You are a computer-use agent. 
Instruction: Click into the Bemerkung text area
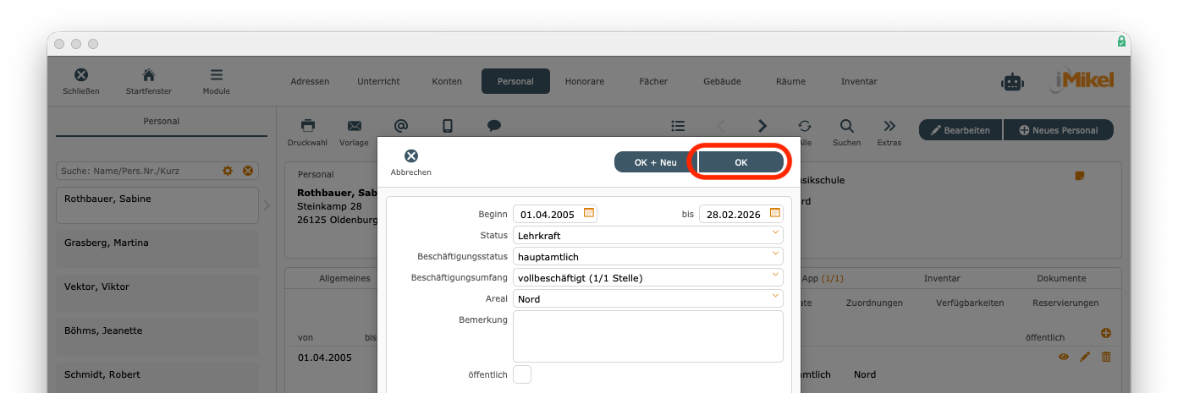click(x=647, y=336)
